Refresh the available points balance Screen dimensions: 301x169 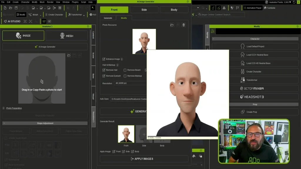click(294, 2)
